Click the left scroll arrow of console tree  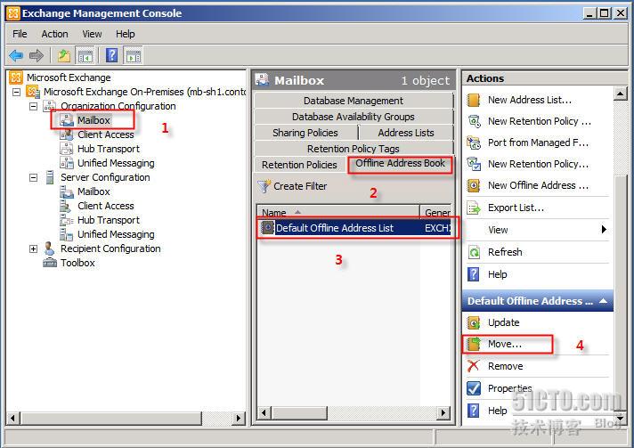[x=13, y=418]
